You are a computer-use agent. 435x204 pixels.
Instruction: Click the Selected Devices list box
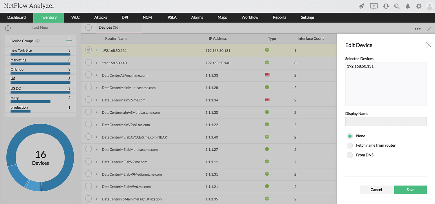pos(386,84)
